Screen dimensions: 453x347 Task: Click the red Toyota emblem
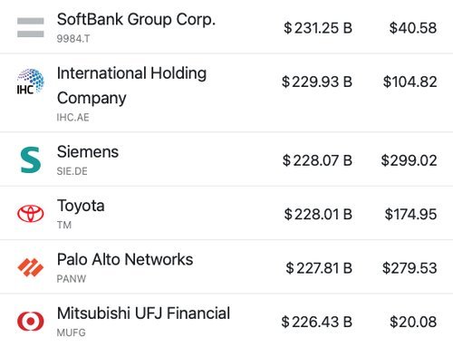coord(31,214)
